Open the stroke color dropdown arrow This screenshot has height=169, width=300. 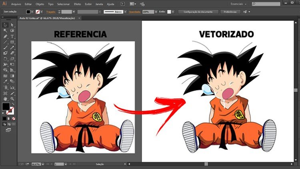tap(42, 12)
